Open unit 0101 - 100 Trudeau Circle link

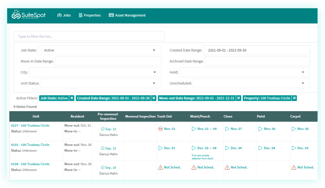click(x=30, y=145)
